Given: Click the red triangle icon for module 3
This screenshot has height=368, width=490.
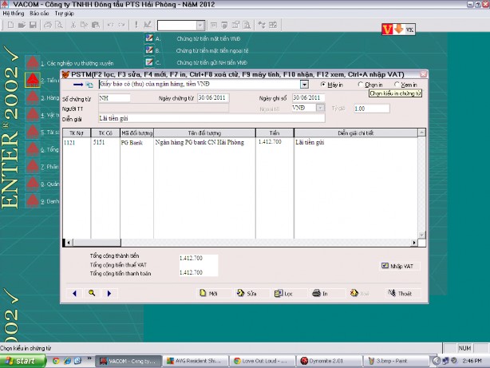Looking at the screenshot, I should [30, 97].
